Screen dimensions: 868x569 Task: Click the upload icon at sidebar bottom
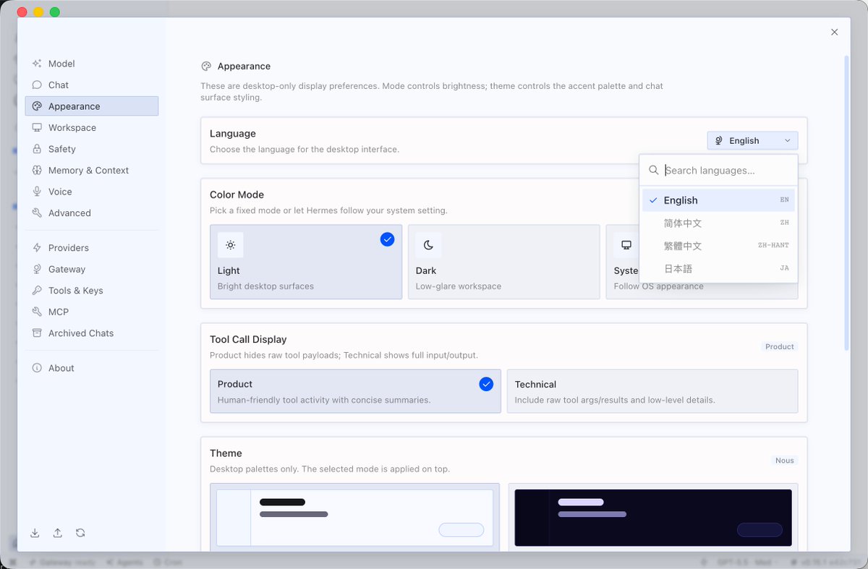click(x=57, y=533)
